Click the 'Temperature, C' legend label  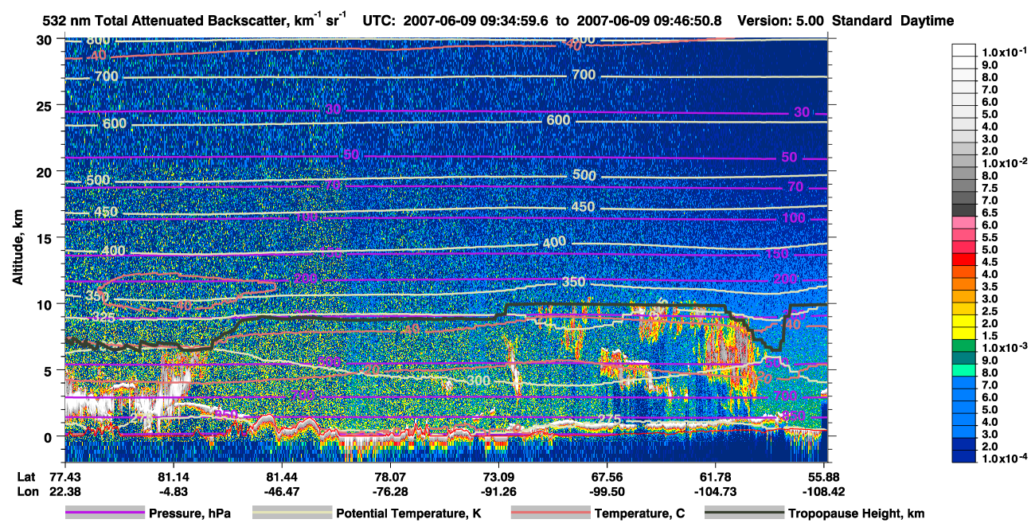pos(639,514)
